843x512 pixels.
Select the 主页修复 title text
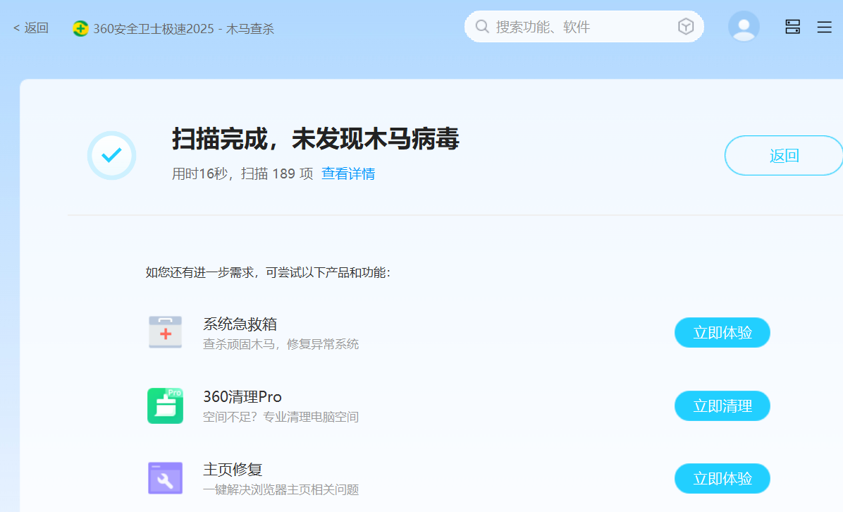point(233,470)
